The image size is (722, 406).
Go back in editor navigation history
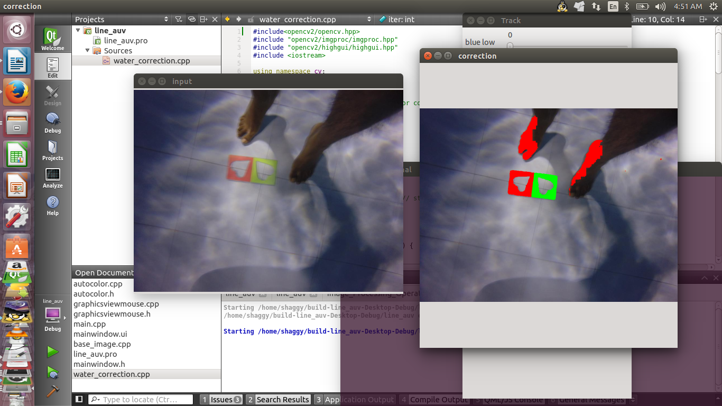[x=228, y=19]
